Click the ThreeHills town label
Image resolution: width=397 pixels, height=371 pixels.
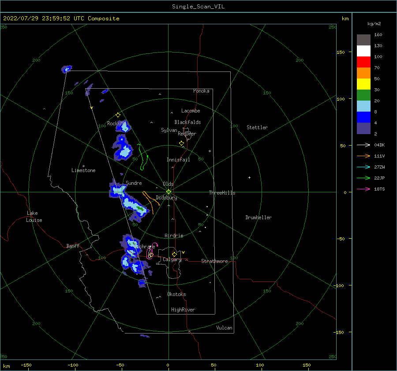[x=222, y=193]
